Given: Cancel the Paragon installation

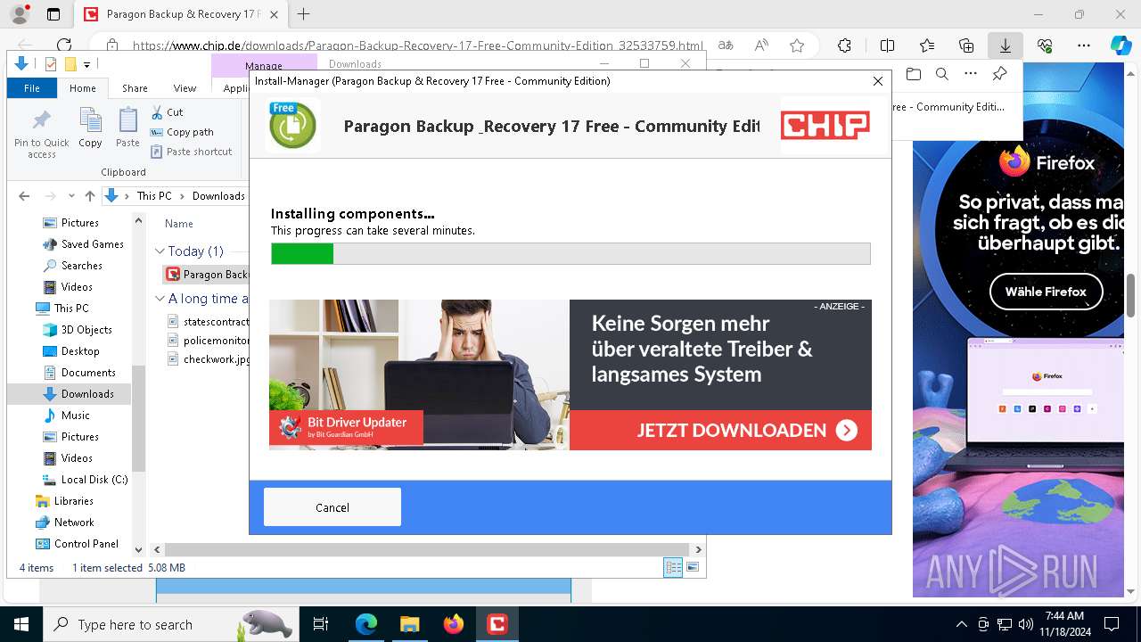Looking at the screenshot, I should click(332, 507).
